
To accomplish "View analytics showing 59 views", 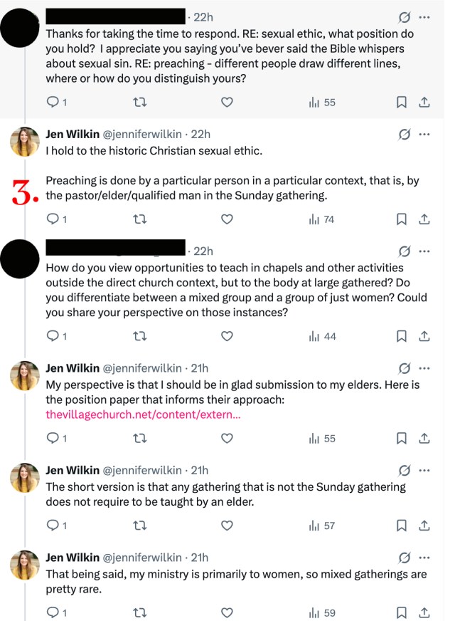I will (321, 612).
